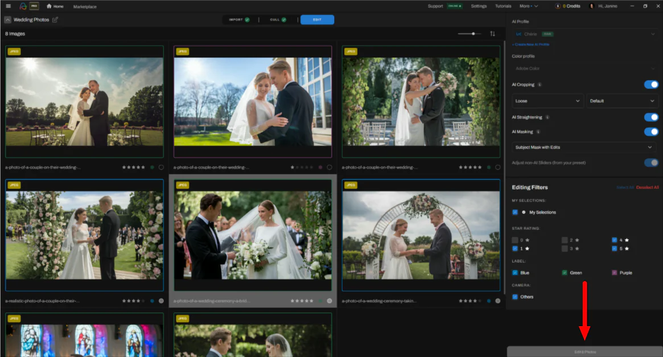This screenshot has height=357, width=663.
Task: Open Subject Mask with Edits dropdown
Action: [x=584, y=147]
